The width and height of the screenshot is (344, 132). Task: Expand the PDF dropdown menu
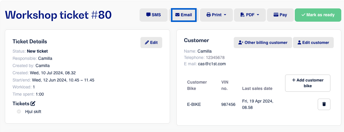pos(250,15)
